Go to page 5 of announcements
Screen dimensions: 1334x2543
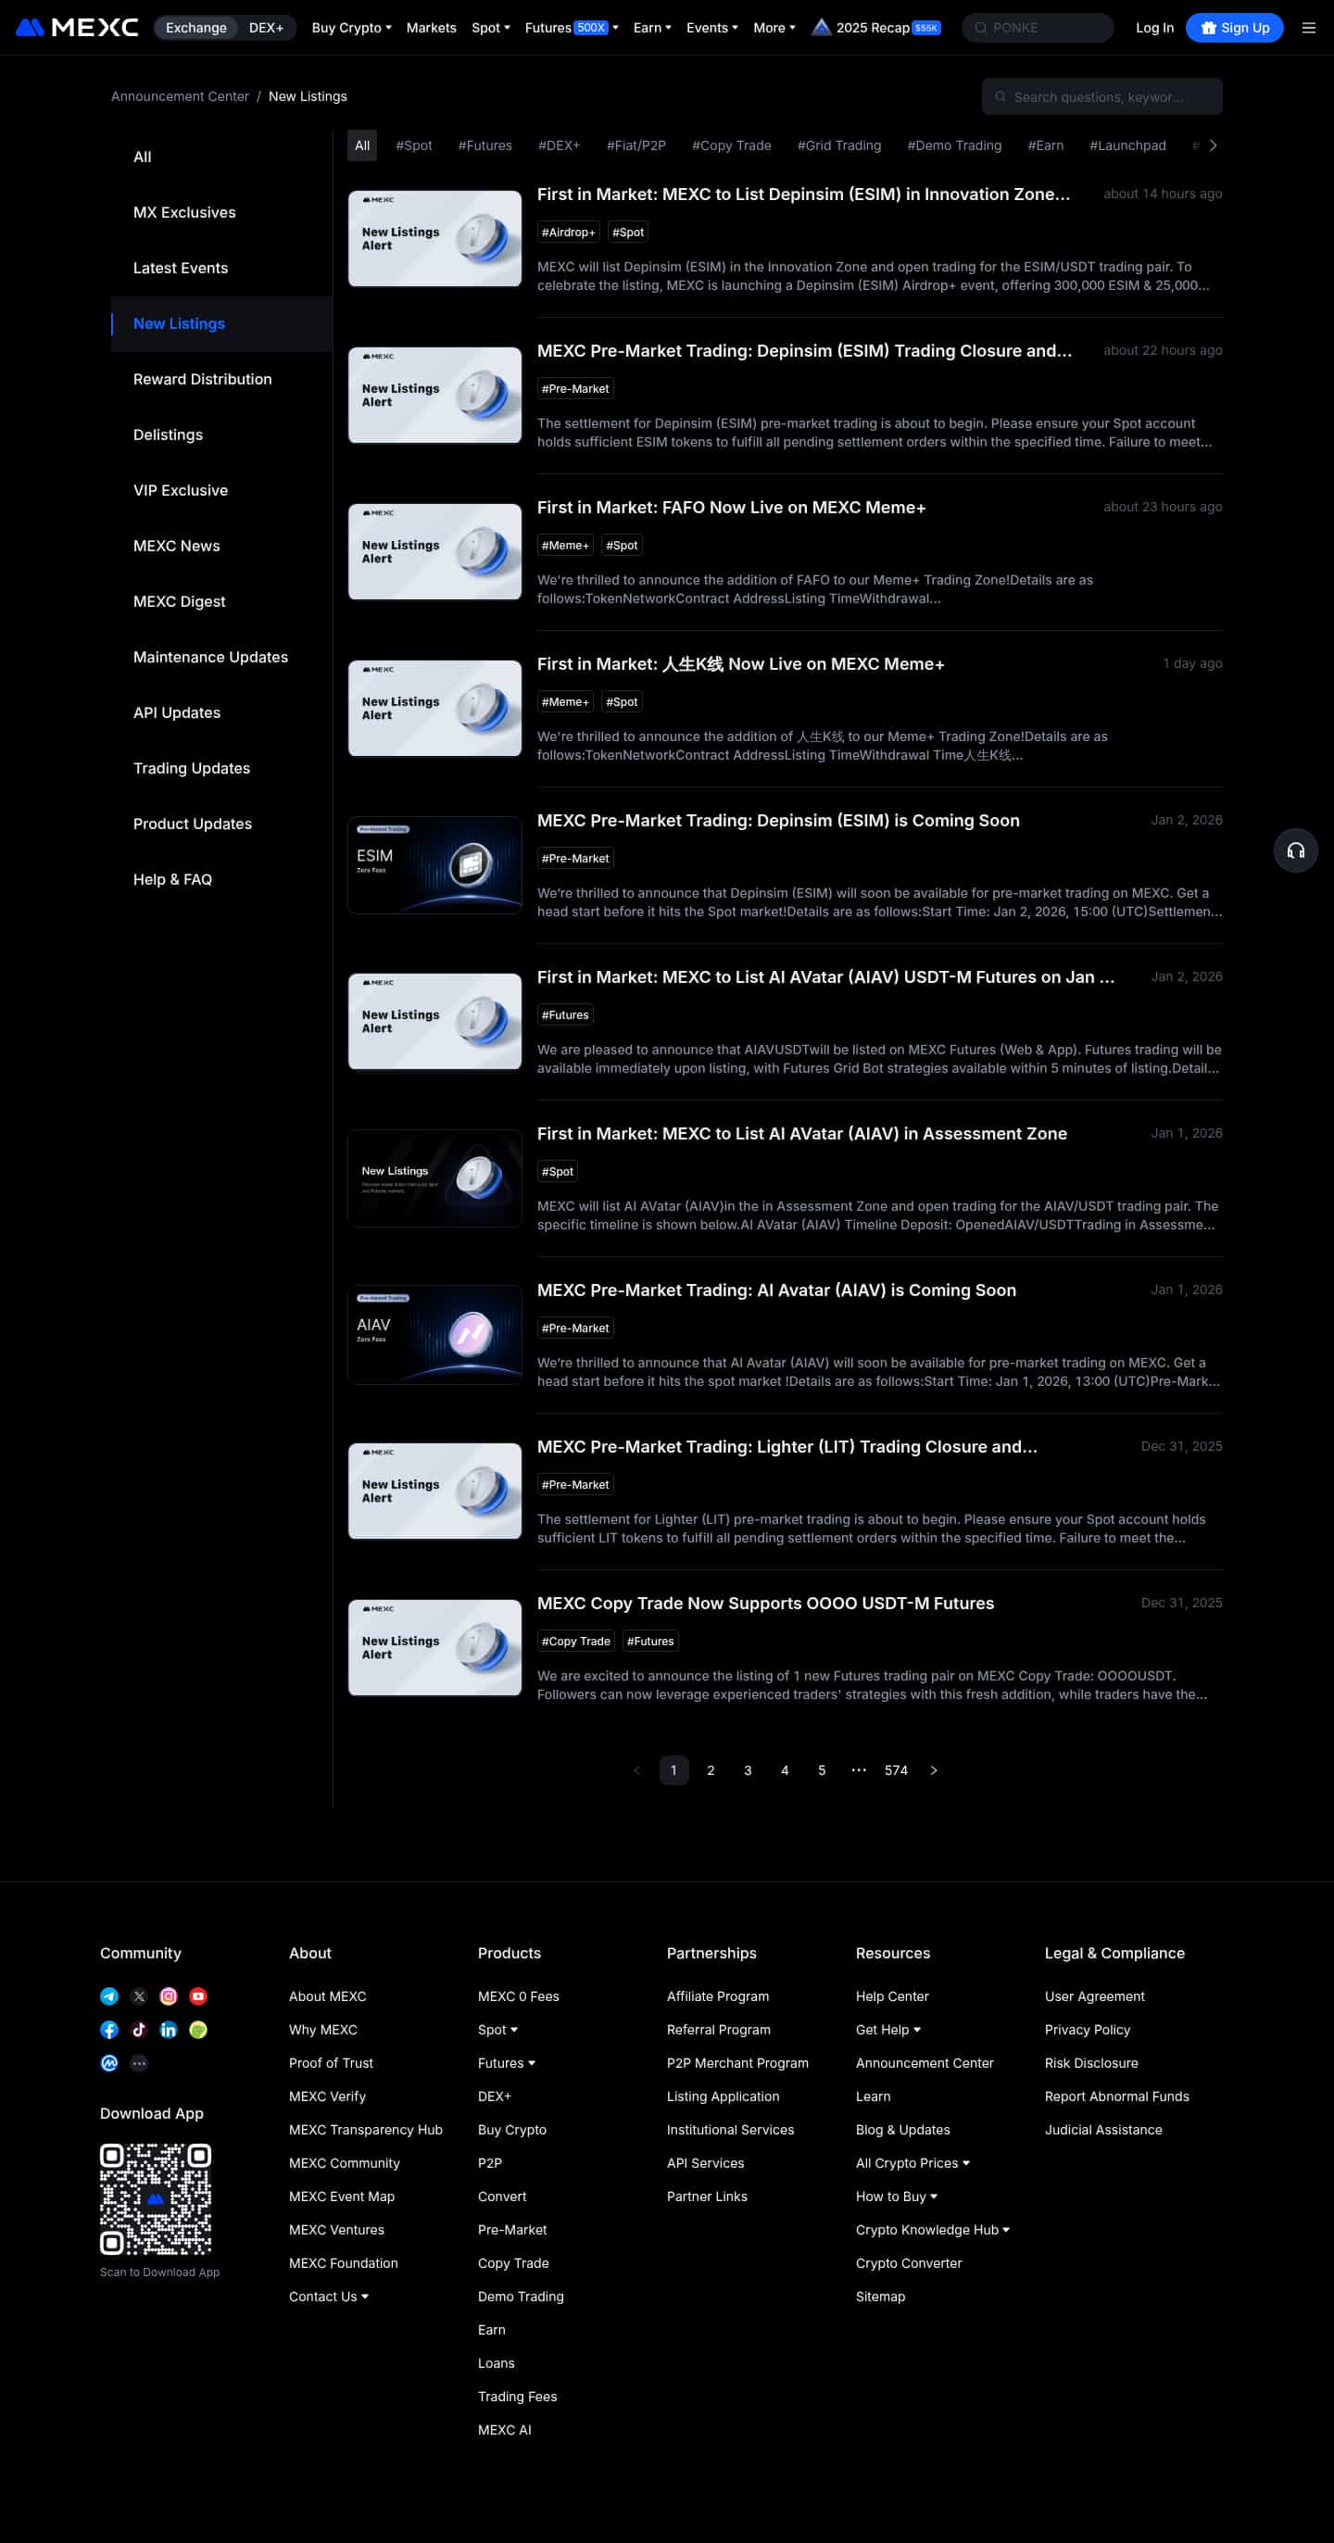(822, 1770)
